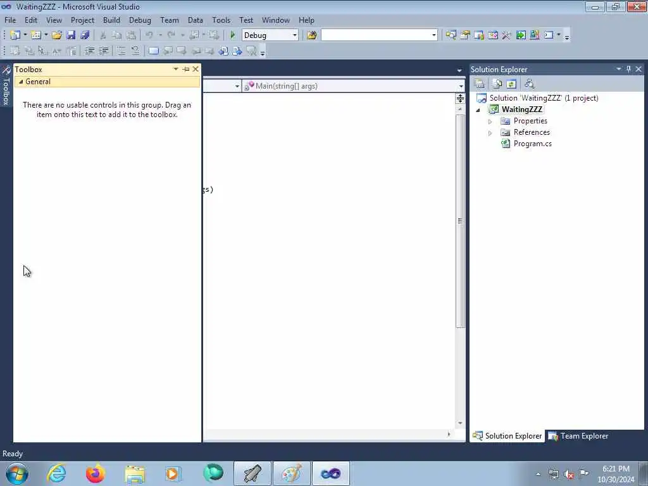Open the active documents list dropdown arrow

[459, 71]
